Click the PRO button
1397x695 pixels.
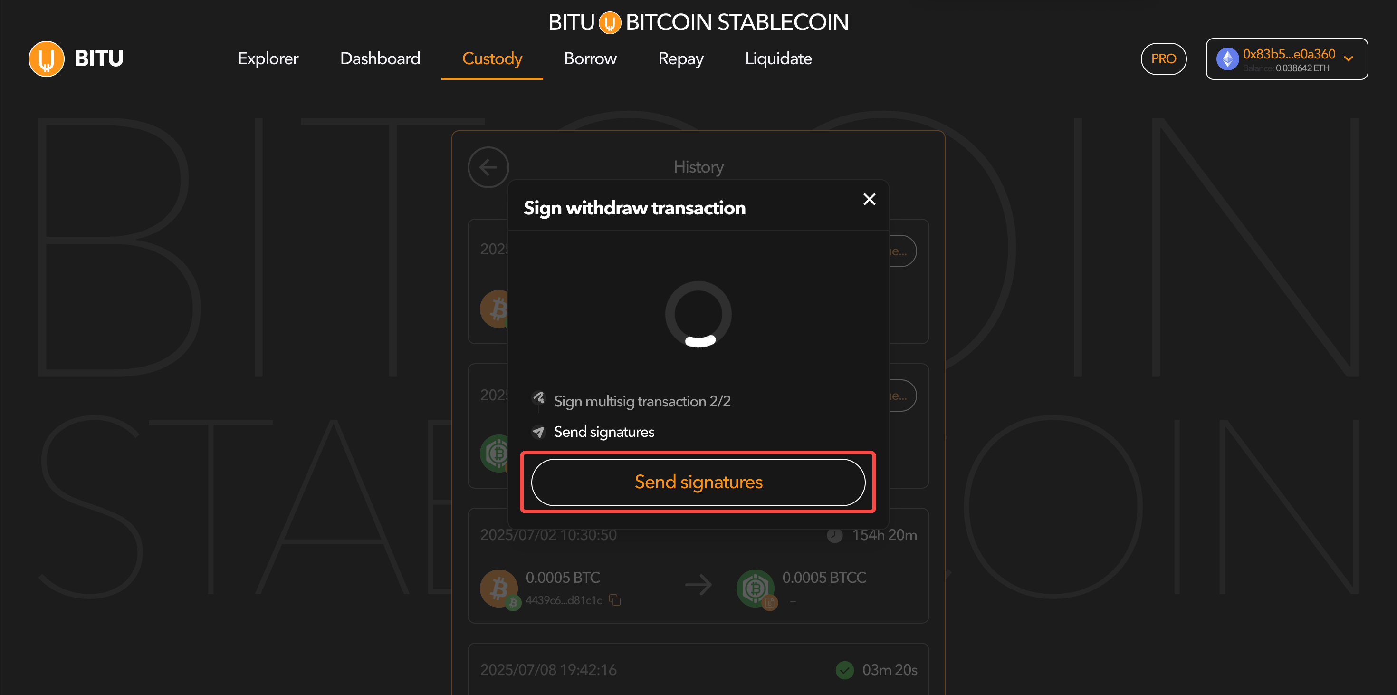(x=1163, y=58)
